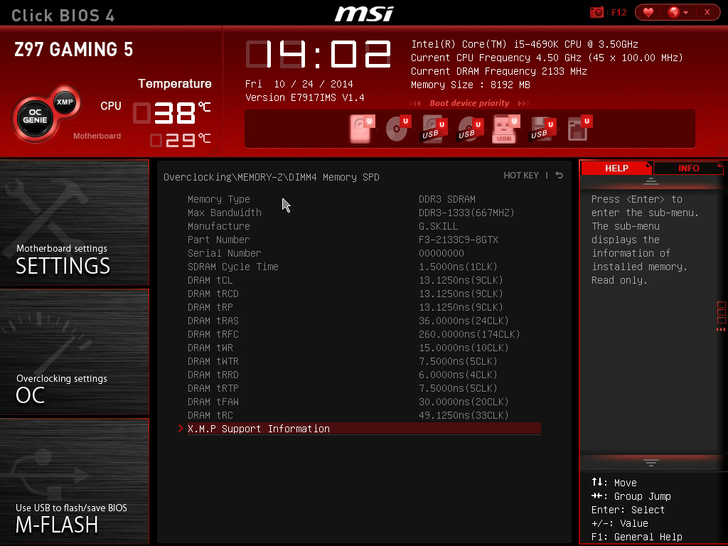Click the Current DRAM Frequency 2133 MHz text
Image resolution: width=728 pixels, height=546 pixels.
point(498,71)
